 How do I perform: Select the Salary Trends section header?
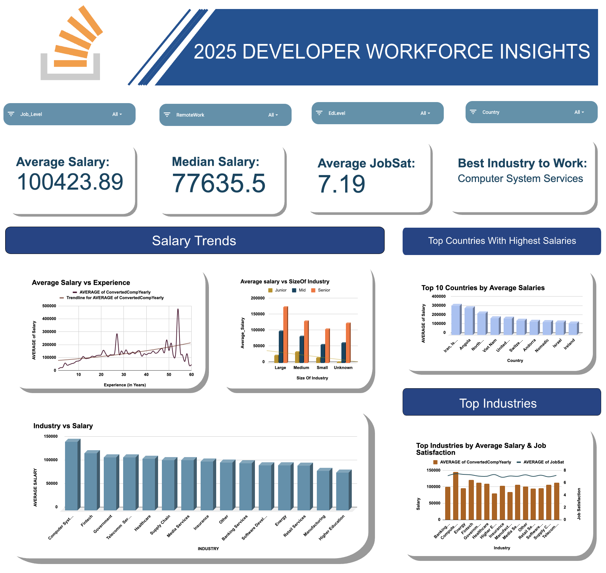click(x=194, y=240)
